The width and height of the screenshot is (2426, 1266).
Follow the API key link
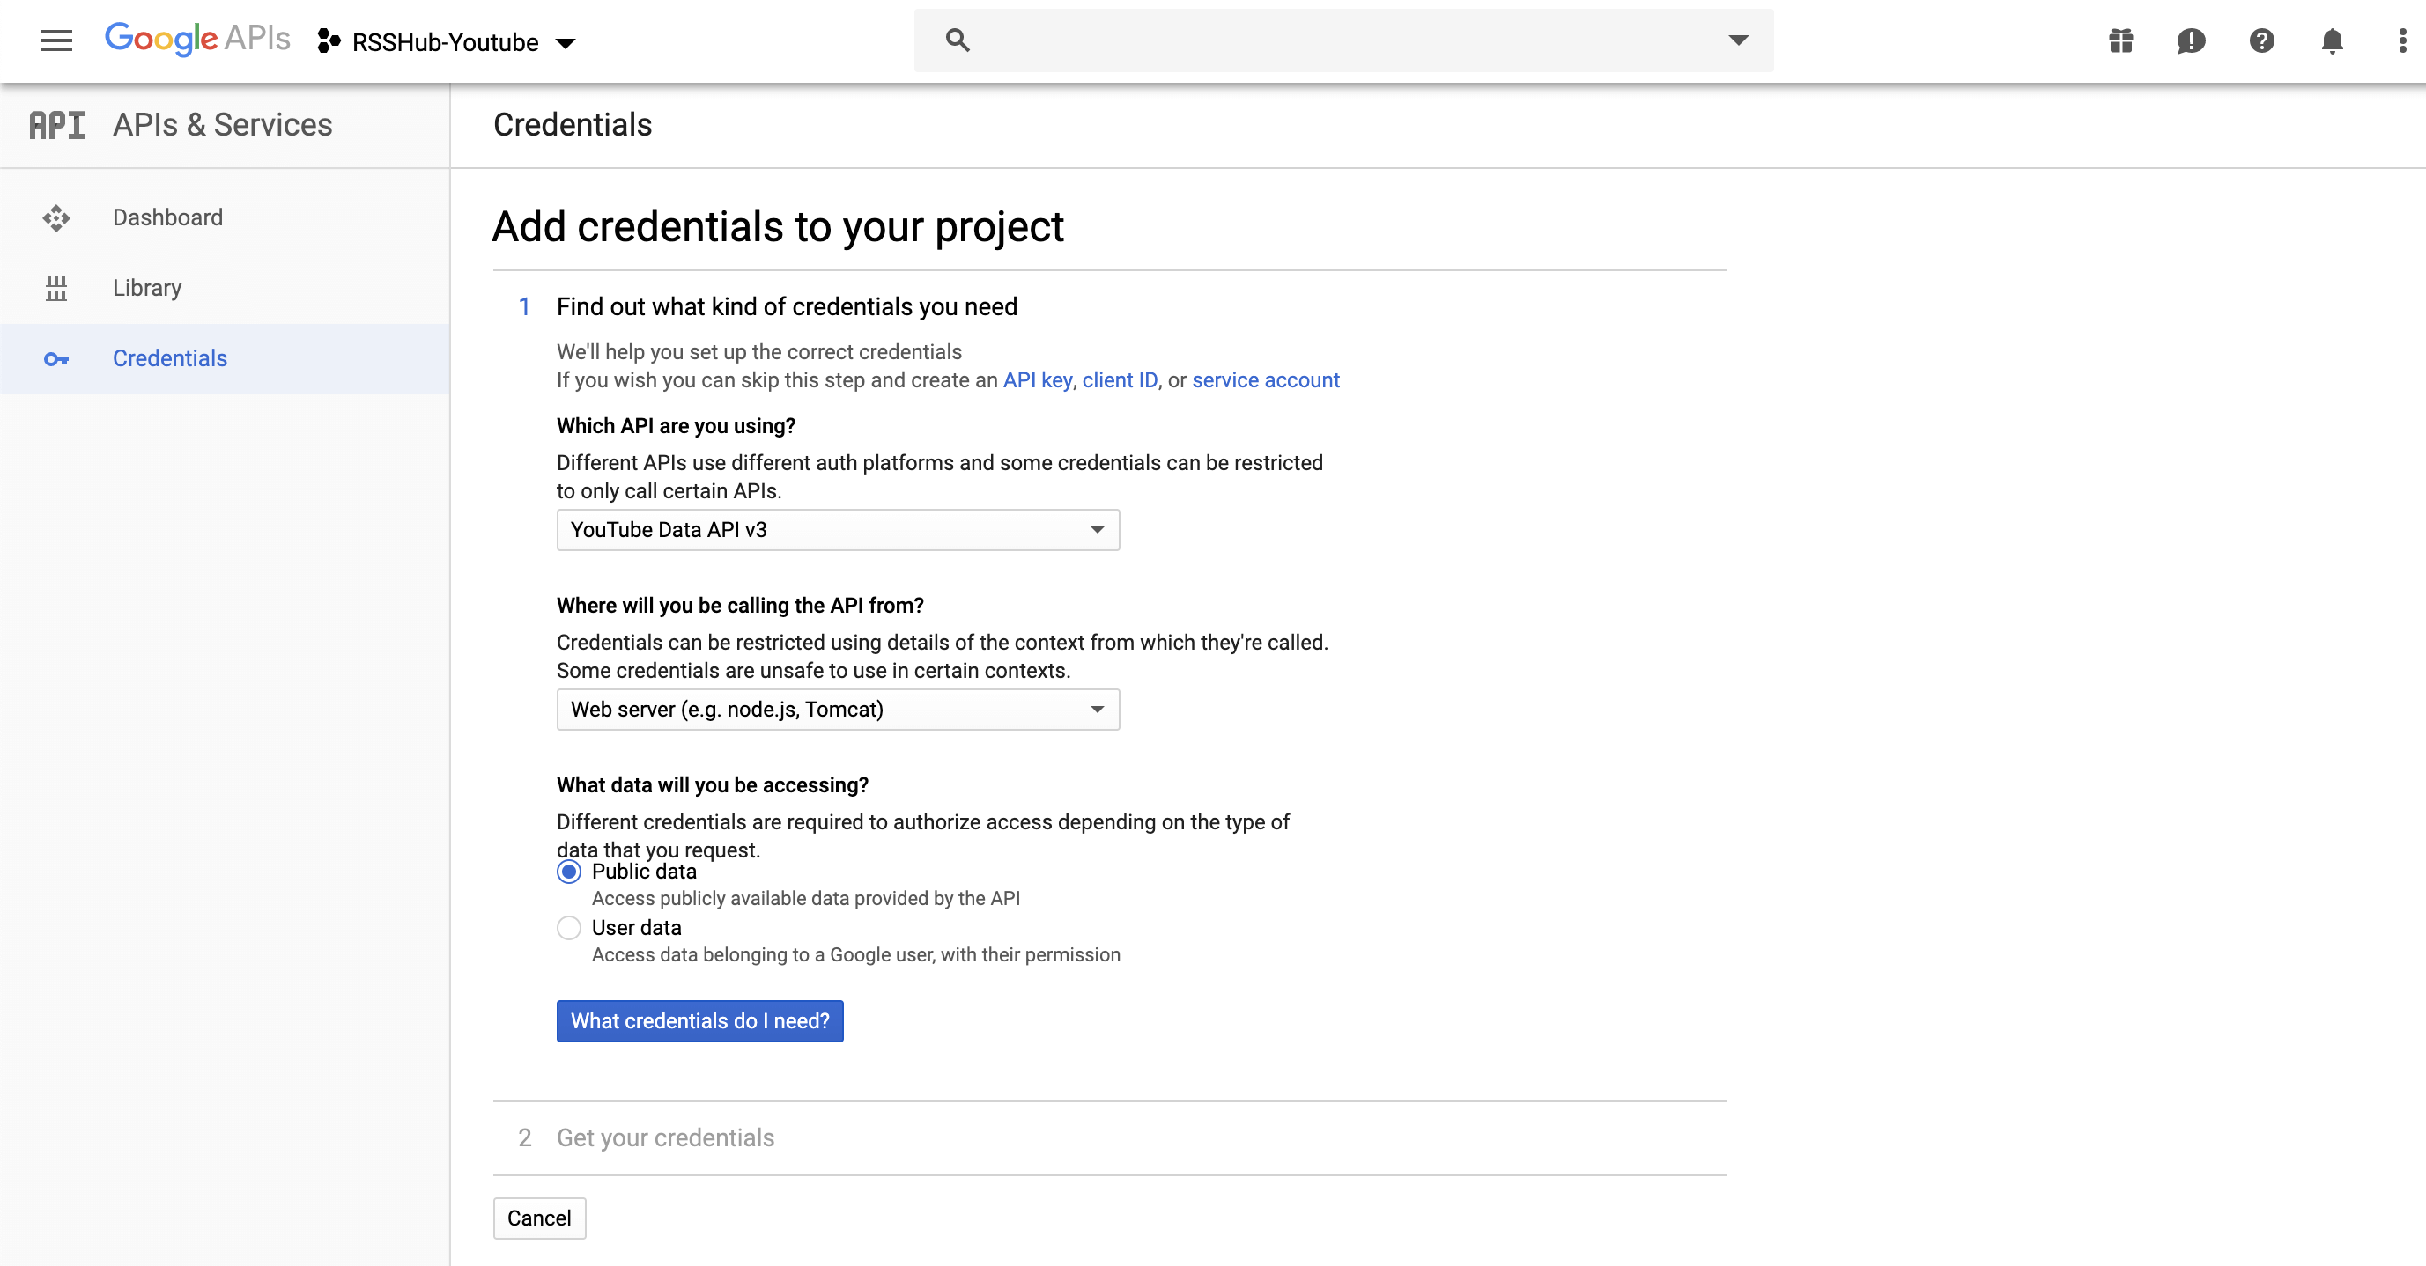point(1037,380)
